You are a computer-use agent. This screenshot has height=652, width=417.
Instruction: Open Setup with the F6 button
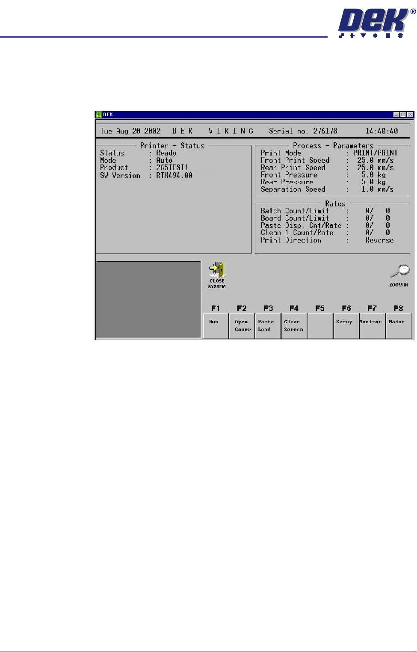click(346, 326)
